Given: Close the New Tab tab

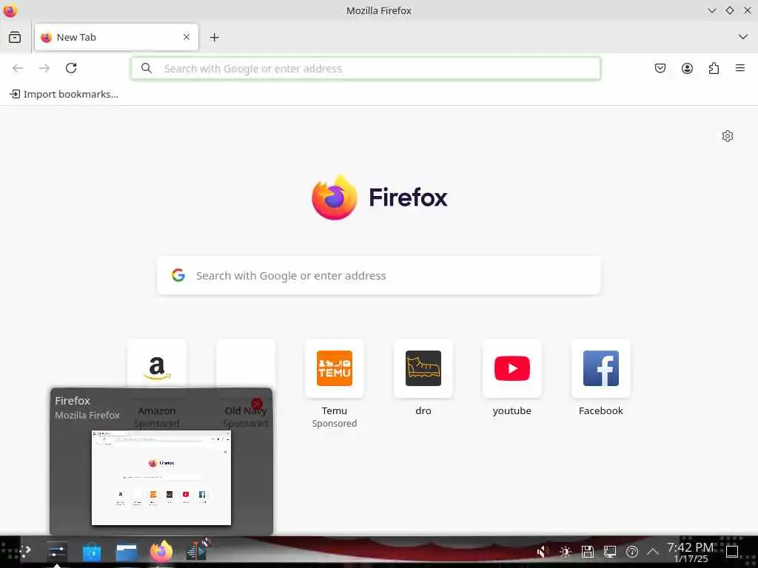Looking at the screenshot, I should tap(187, 37).
